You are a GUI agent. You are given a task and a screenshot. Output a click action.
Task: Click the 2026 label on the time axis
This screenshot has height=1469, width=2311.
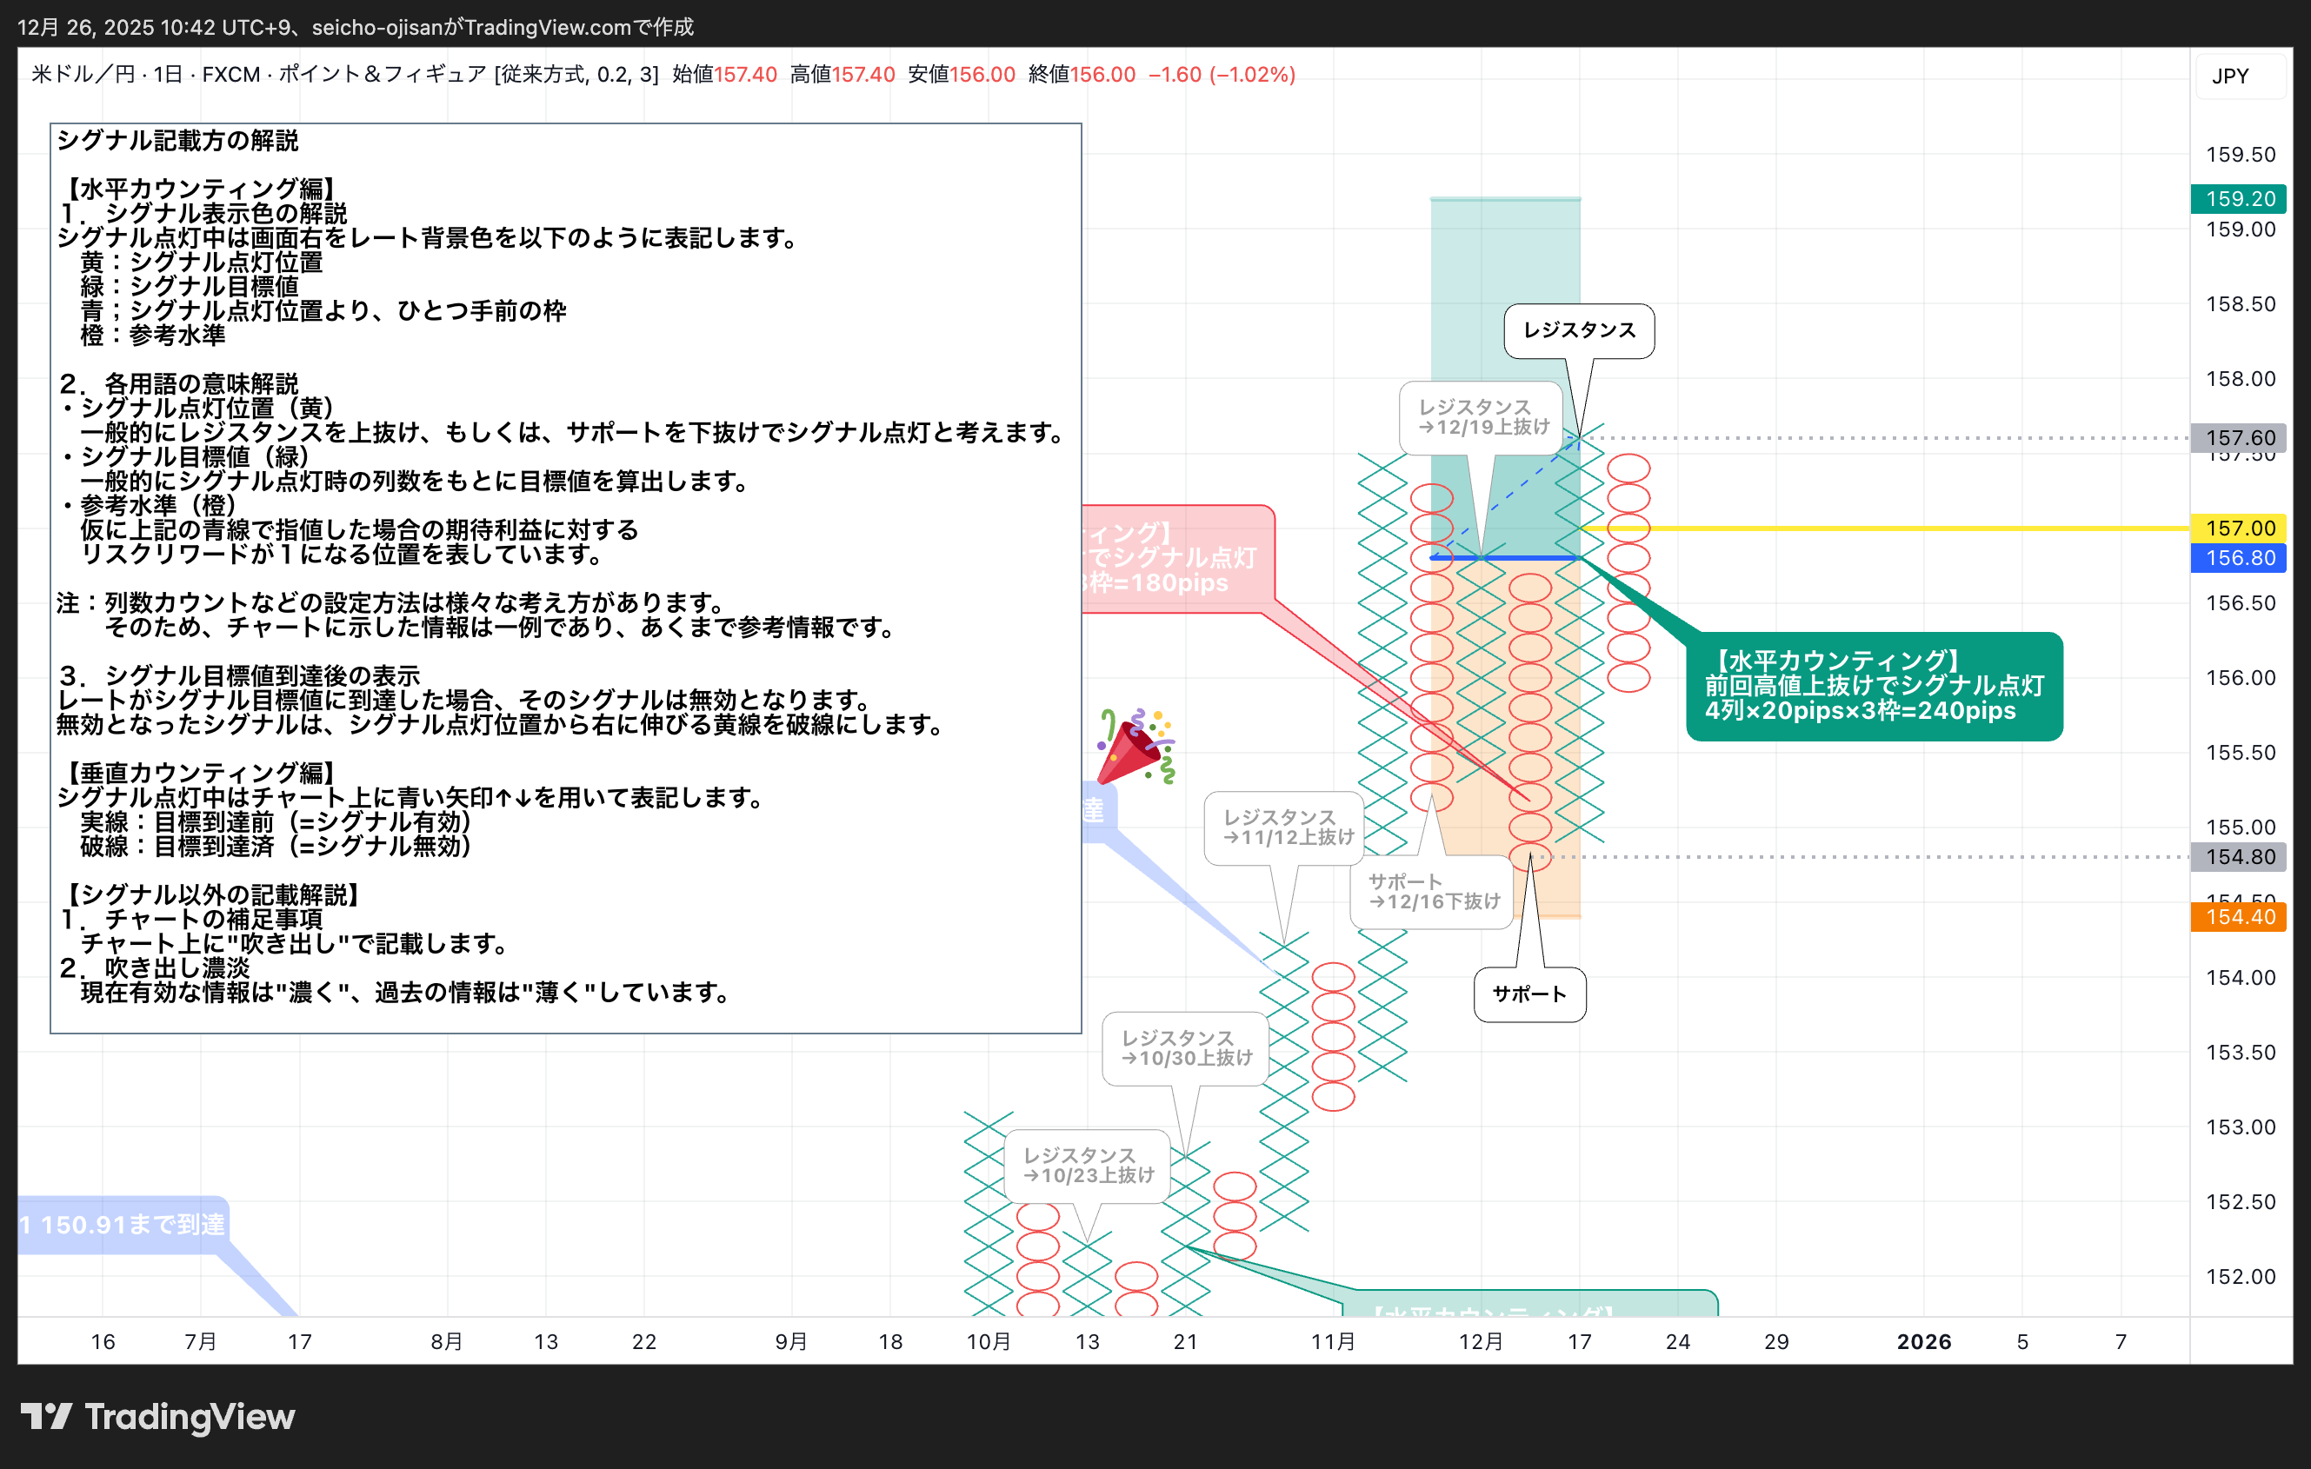1925,1341
